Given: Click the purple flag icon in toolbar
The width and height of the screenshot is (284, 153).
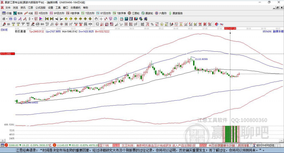Looking at the screenshot, I should (41, 19).
